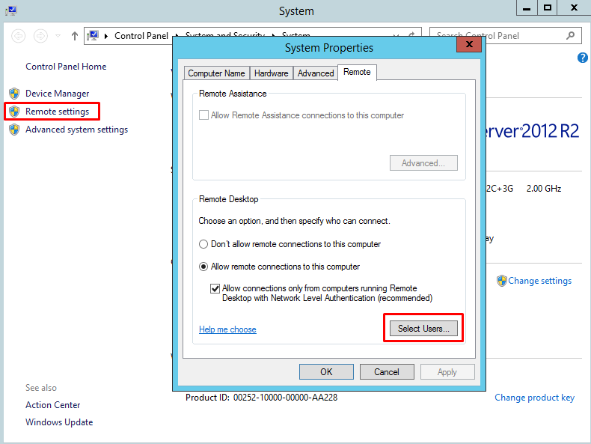Open Windows Update link
The width and height of the screenshot is (591, 444).
[x=59, y=422]
